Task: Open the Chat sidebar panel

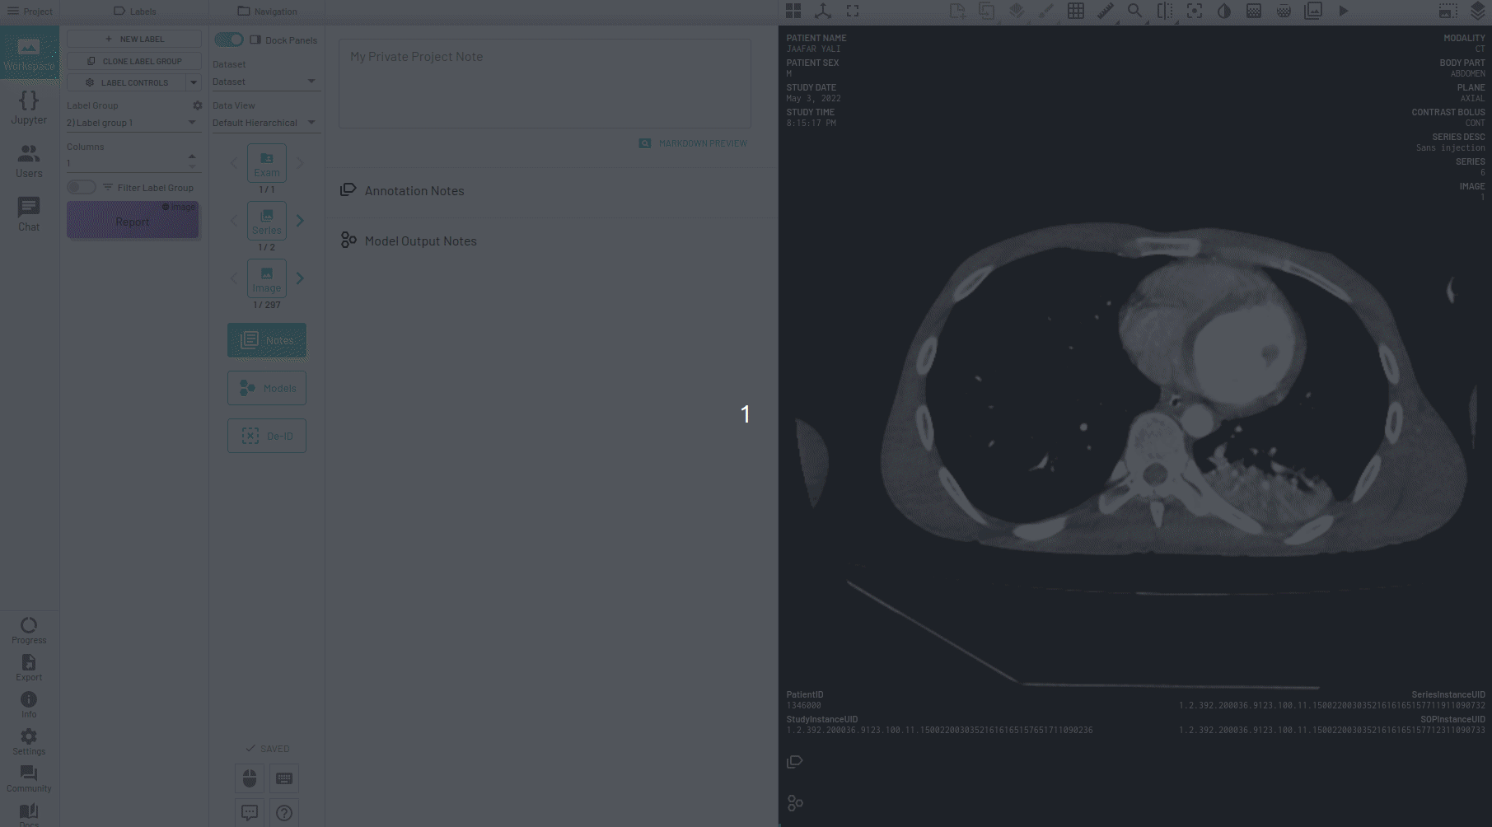Action: pos(29,214)
